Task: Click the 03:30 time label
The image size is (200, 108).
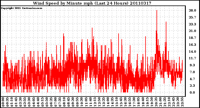Action: coord(29,102)
